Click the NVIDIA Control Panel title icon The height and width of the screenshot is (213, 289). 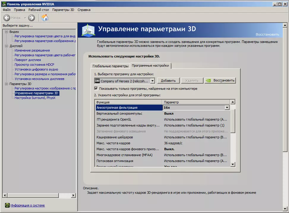(x=4, y=4)
